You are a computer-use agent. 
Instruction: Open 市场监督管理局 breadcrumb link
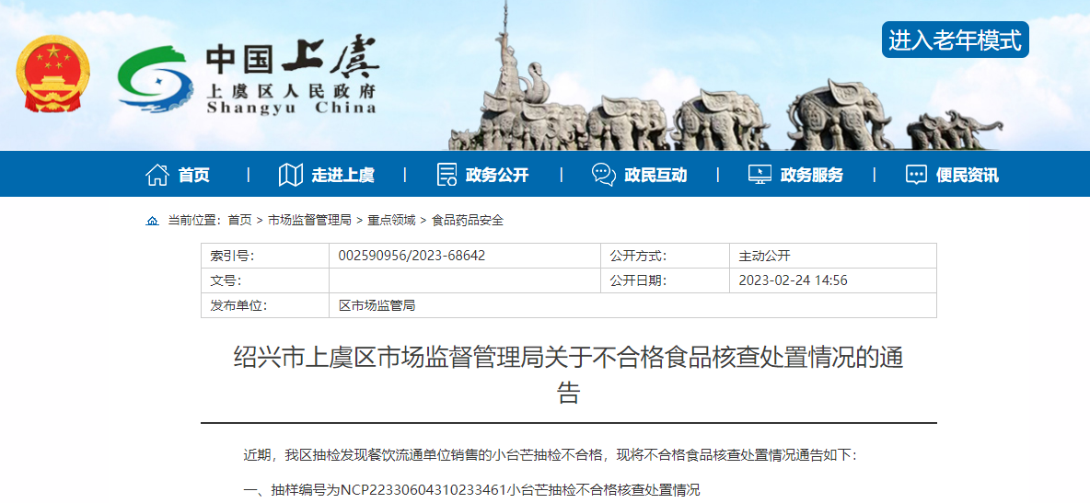coord(309,221)
